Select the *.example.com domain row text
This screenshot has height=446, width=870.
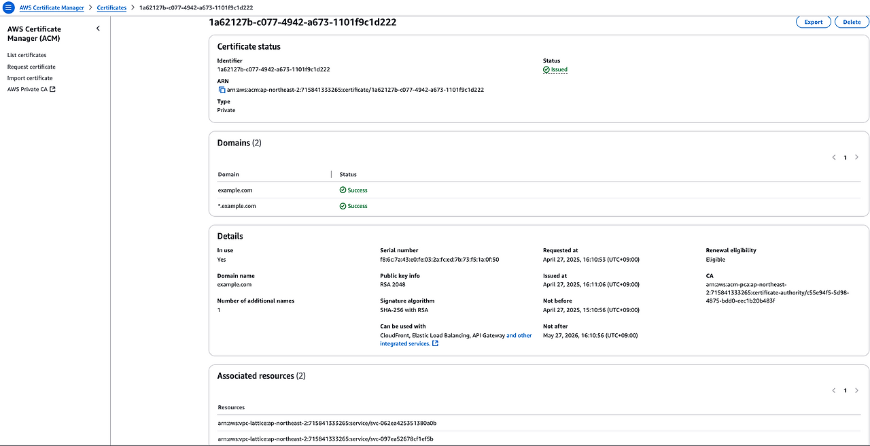237,206
